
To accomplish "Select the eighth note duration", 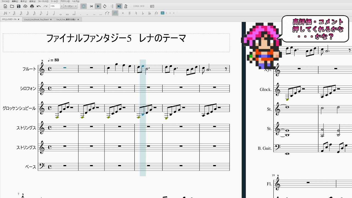I will pyautogui.click(x=41, y=13).
